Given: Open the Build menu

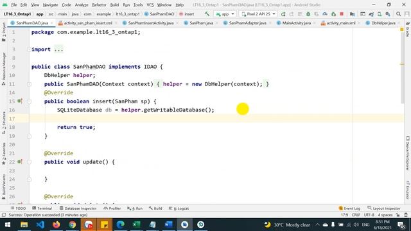Looking at the screenshot, I should 114,4.
